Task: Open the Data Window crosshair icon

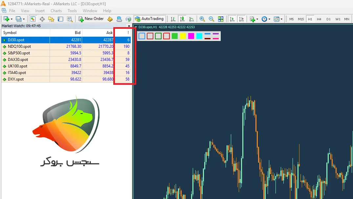Action: click(42, 19)
